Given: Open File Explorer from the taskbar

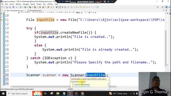Looking at the screenshot, I should pos(58,94).
